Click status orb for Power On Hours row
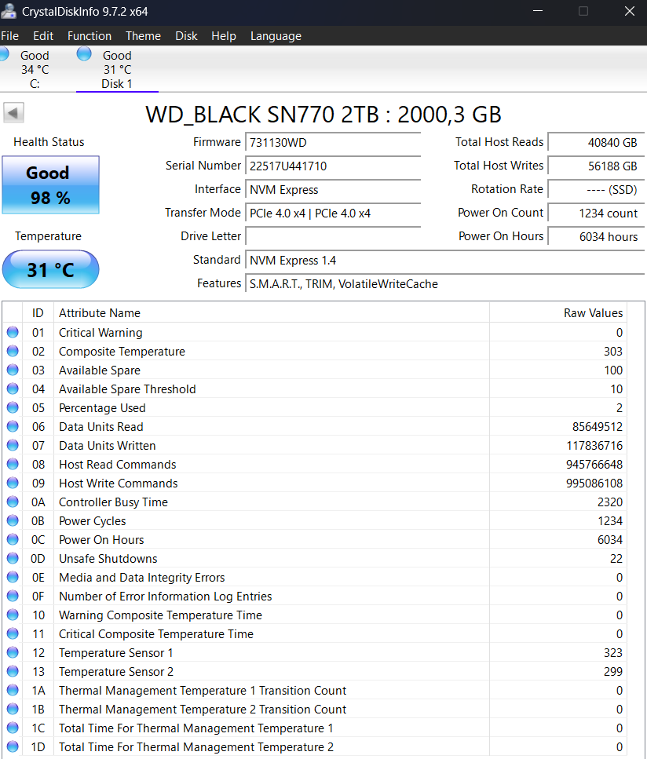The width and height of the screenshot is (647, 759). (13, 540)
